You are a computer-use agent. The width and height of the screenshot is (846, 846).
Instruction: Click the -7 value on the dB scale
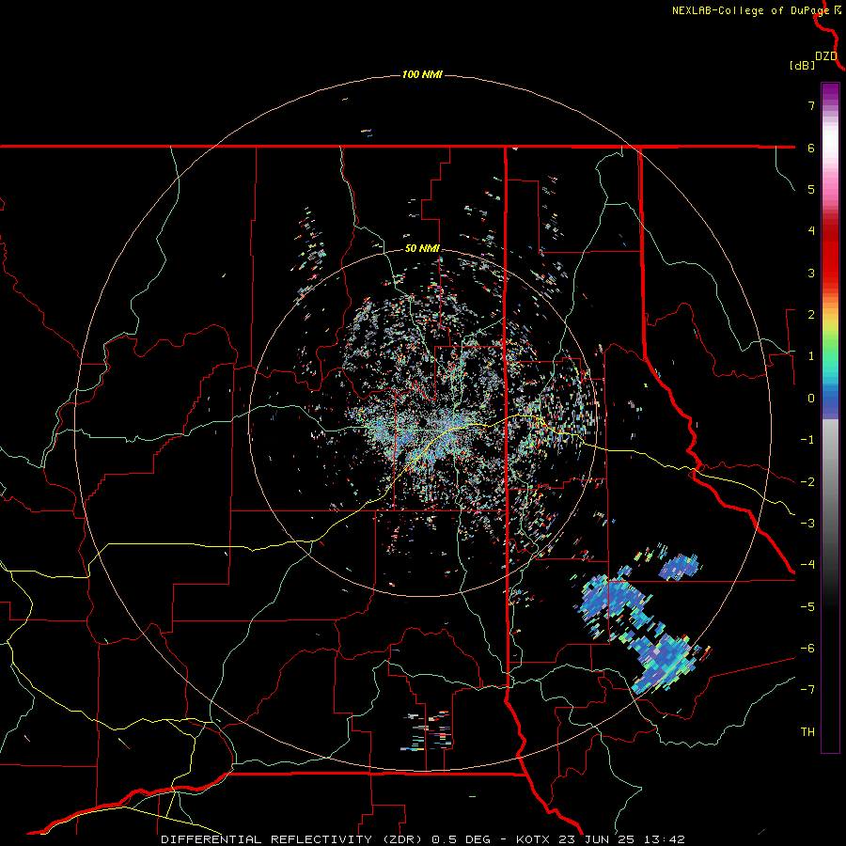807,690
